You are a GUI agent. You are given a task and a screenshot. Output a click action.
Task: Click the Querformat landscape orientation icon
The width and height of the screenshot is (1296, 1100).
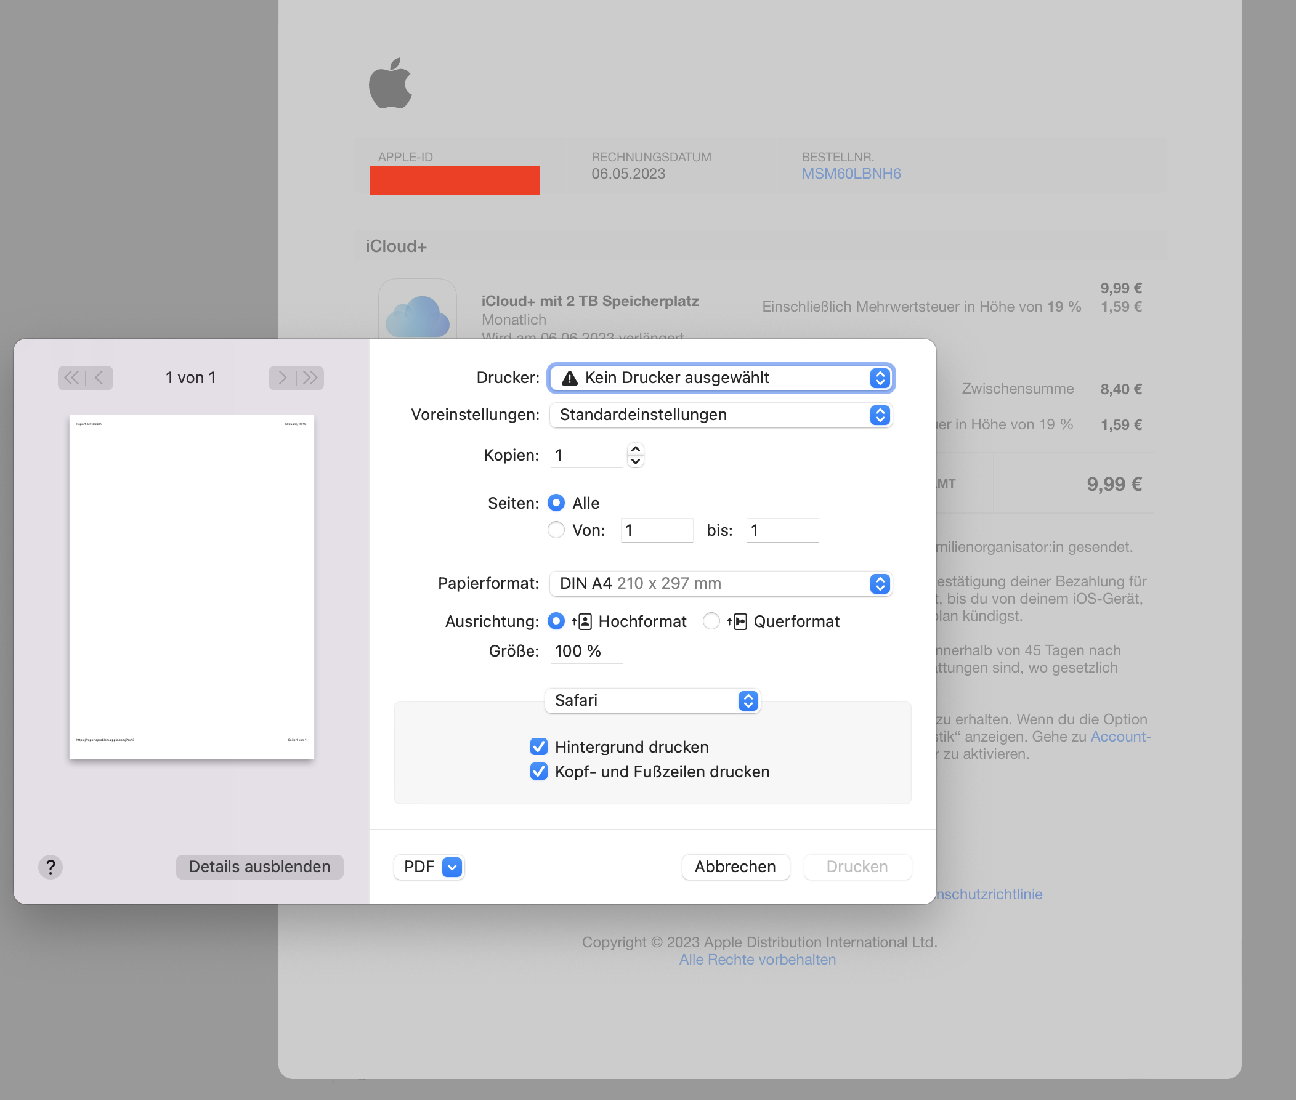click(x=739, y=621)
